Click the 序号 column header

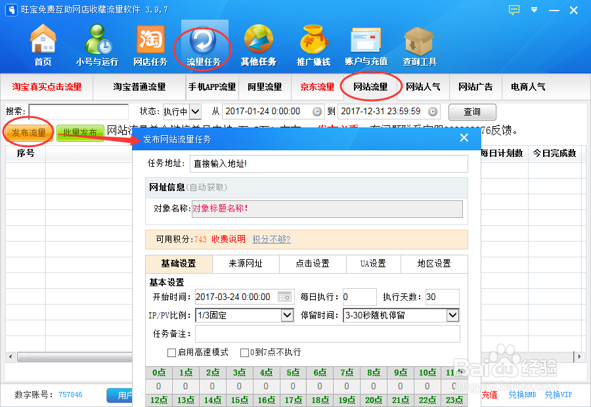pos(26,154)
